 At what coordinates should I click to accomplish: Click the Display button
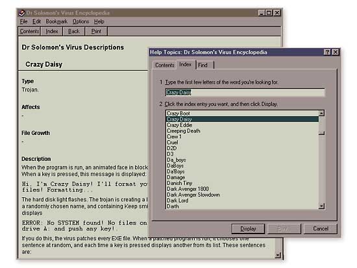(248, 228)
